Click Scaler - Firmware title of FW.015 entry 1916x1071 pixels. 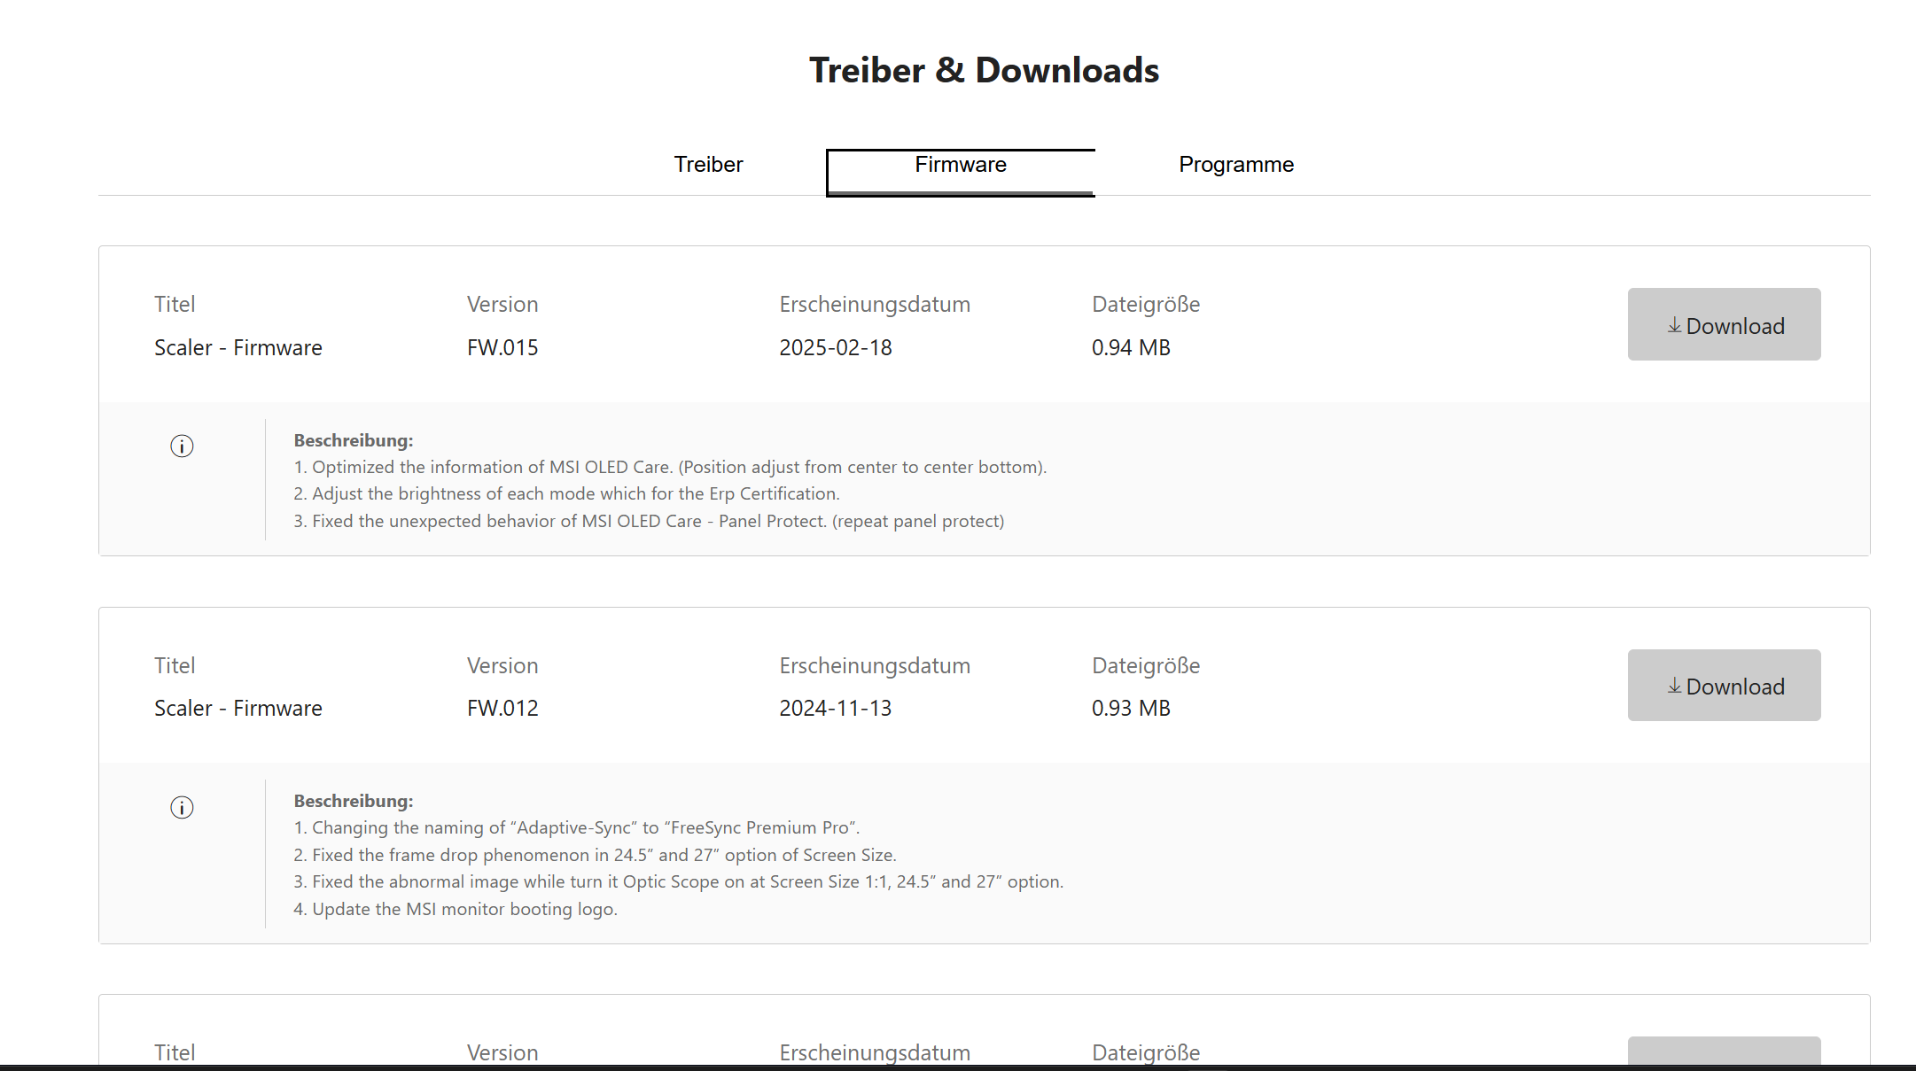pyautogui.click(x=238, y=347)
